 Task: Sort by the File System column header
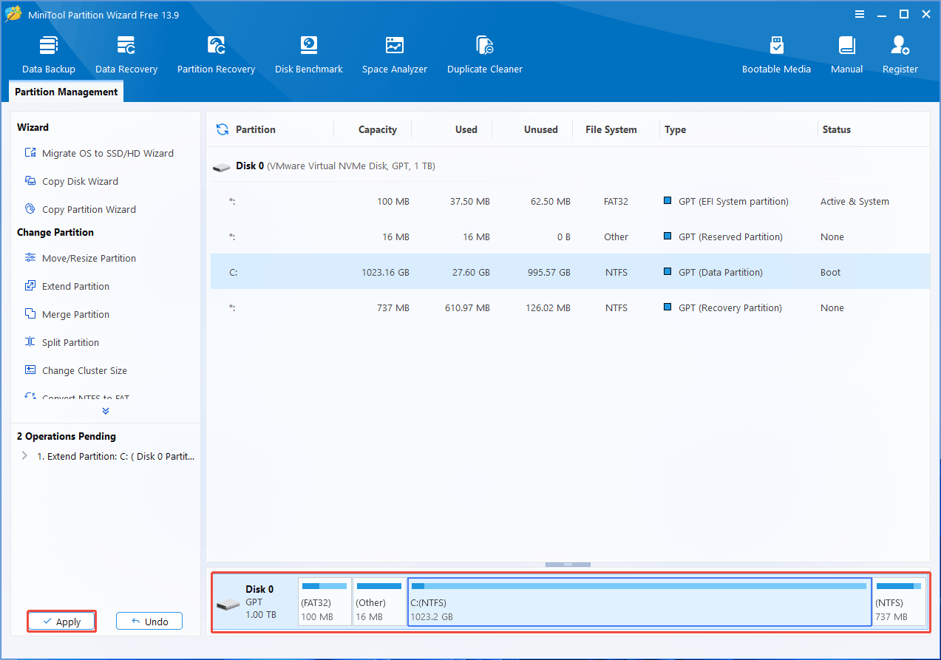point(611,129)
